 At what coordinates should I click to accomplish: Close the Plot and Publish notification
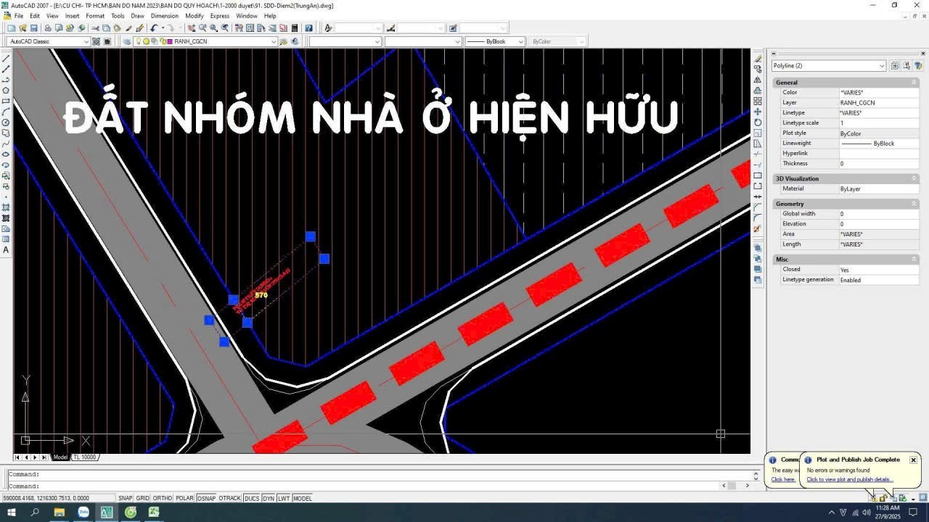913,460
